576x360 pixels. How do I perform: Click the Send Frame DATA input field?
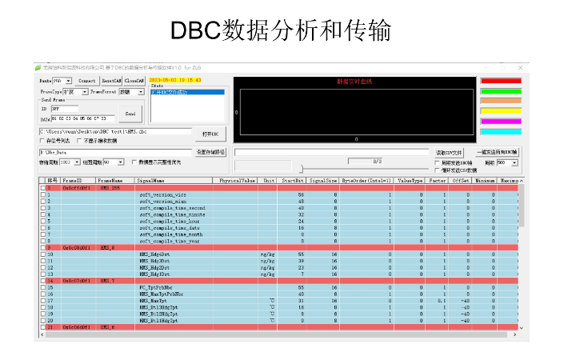point(82,118)
